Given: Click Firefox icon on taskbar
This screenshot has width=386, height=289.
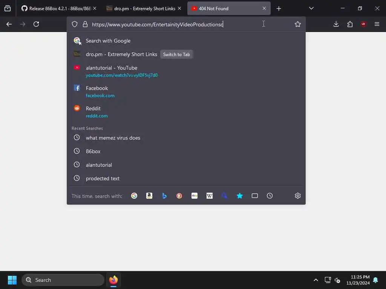Looking at the screenshot, I should pos(113,280).
